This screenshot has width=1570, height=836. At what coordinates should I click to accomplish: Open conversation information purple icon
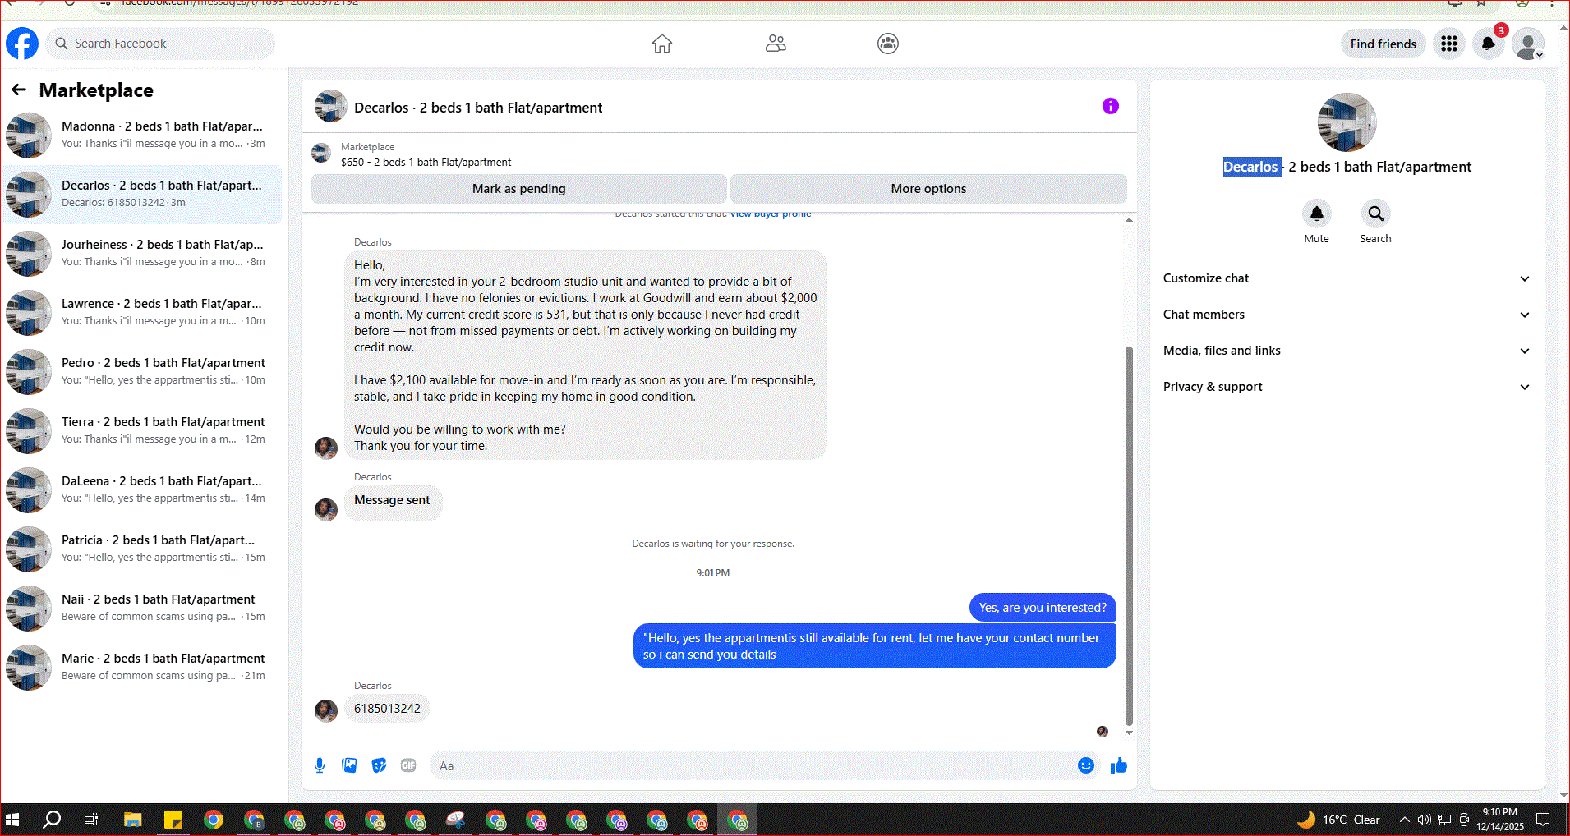pos(1111,106)
